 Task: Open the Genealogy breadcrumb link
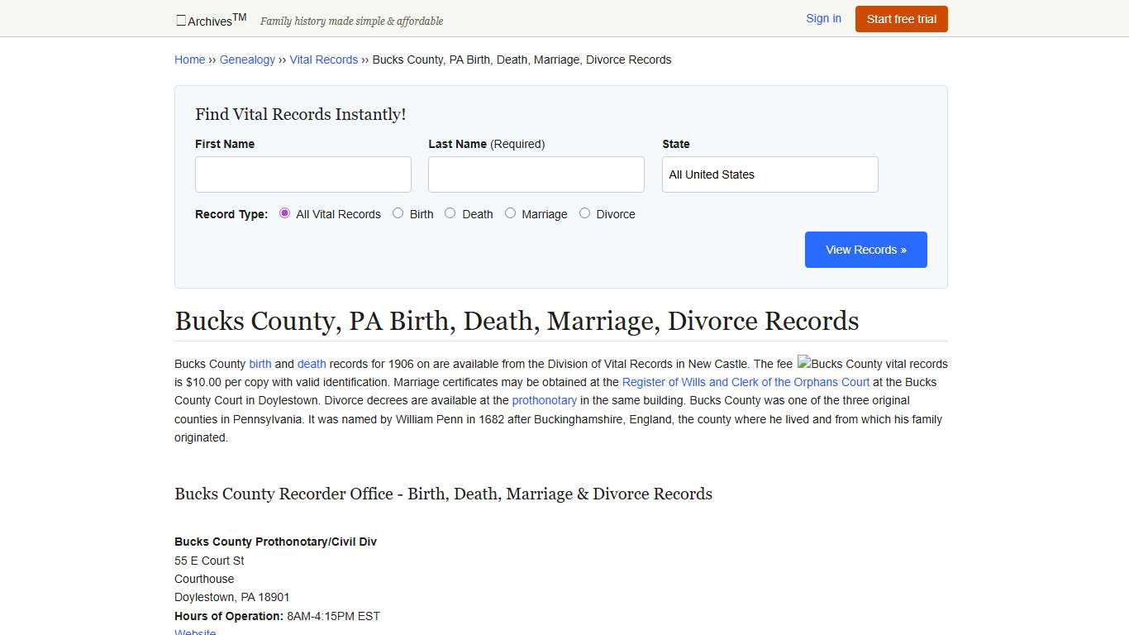(247, 60)
